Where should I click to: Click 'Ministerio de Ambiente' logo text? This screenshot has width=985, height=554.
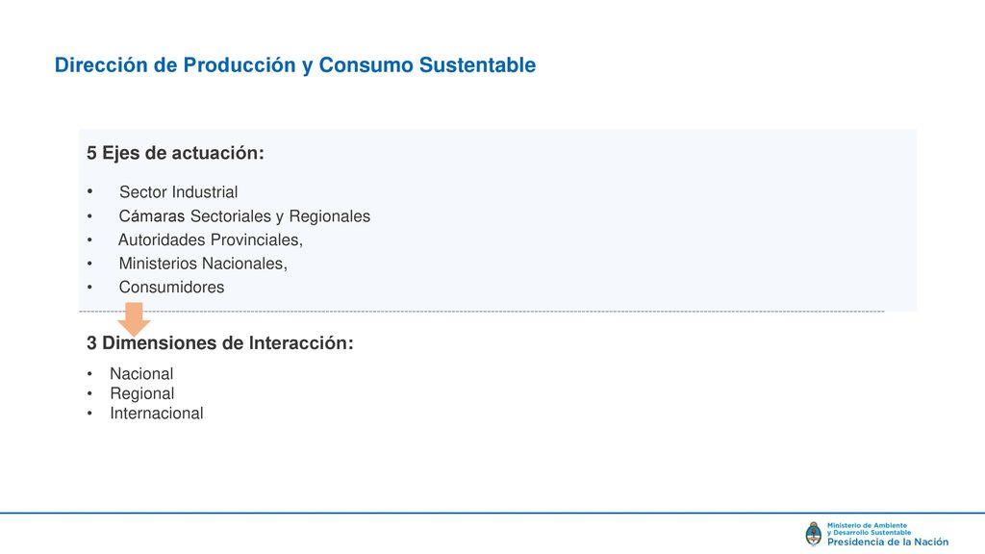tap(867, 525)
